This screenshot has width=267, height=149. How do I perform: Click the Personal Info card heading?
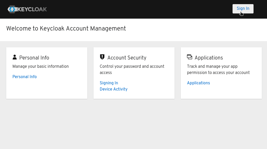[34, 58]
